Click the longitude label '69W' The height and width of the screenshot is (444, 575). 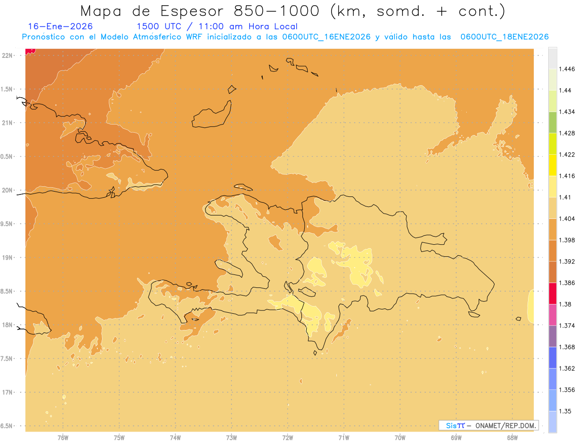tap(456, 437)
